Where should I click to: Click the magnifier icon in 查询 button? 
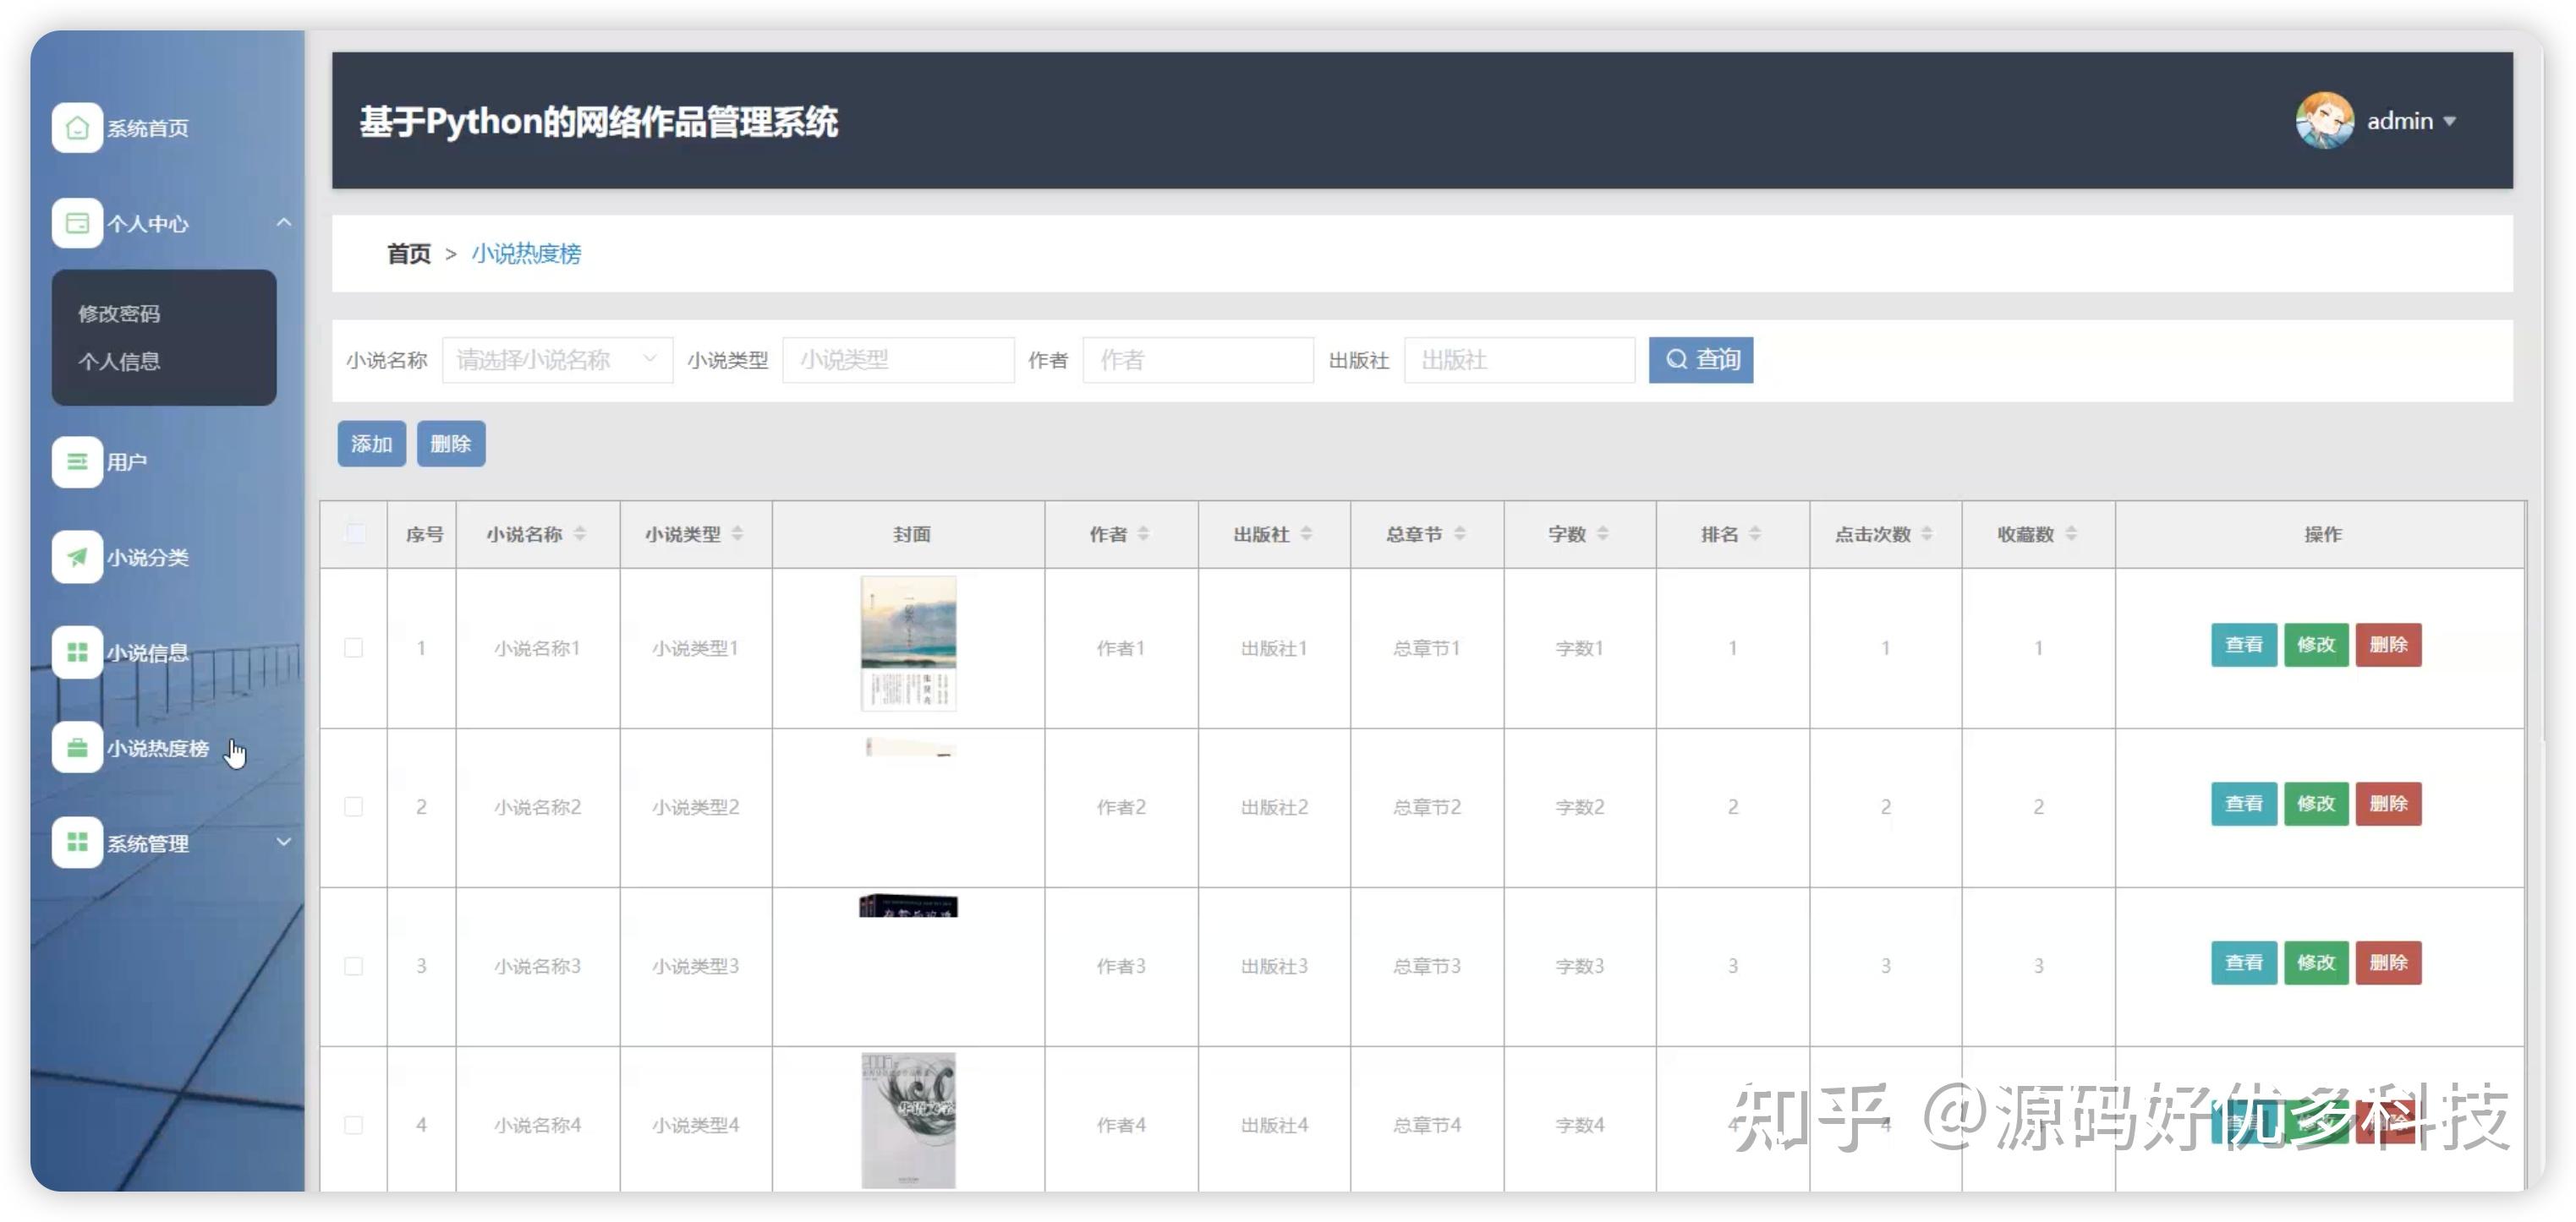(x=1678, y=360)
